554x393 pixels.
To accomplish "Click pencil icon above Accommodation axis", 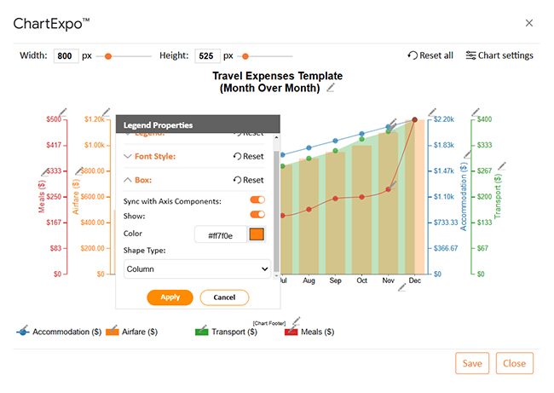I will [432, 112].
